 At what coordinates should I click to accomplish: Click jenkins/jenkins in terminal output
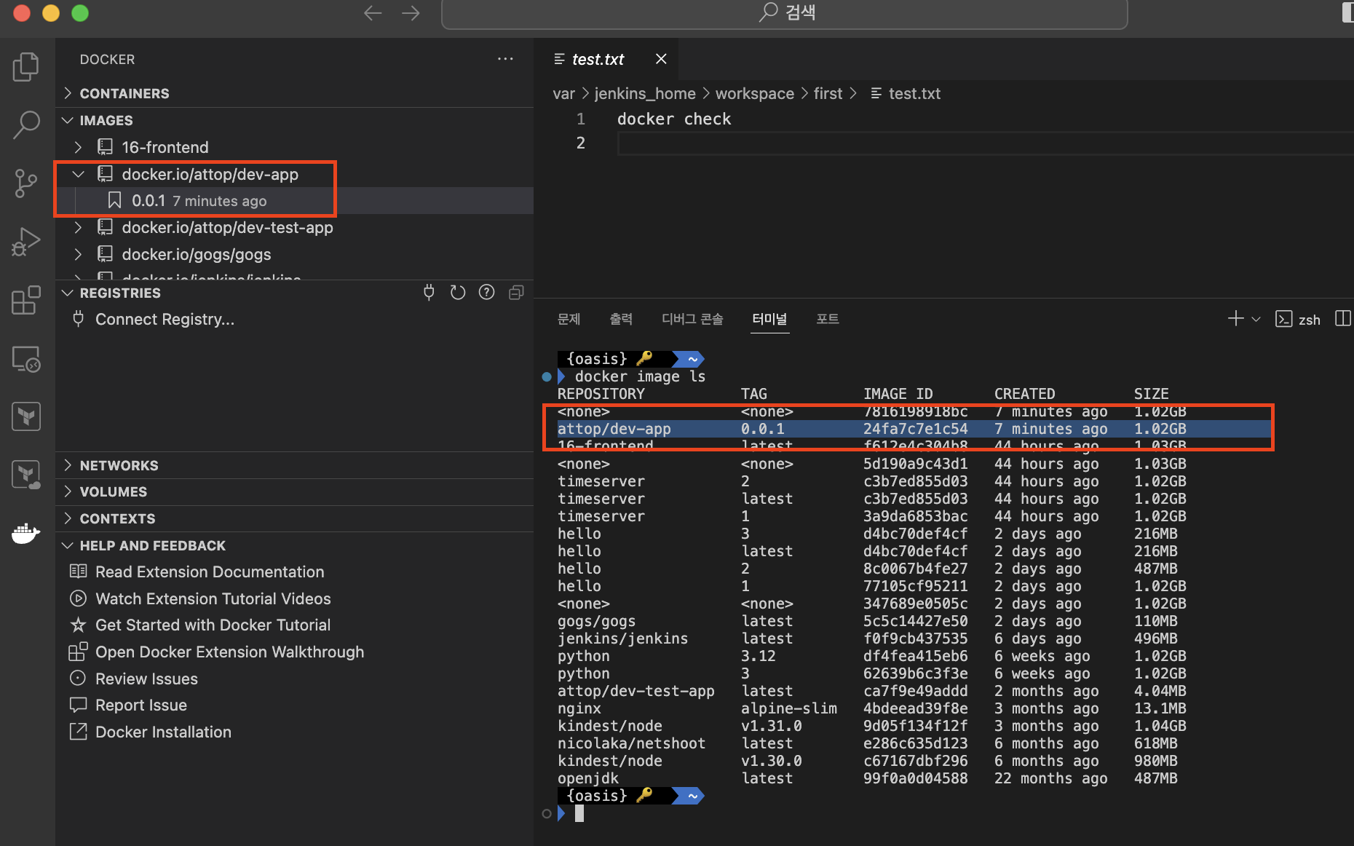coord(622,639)
